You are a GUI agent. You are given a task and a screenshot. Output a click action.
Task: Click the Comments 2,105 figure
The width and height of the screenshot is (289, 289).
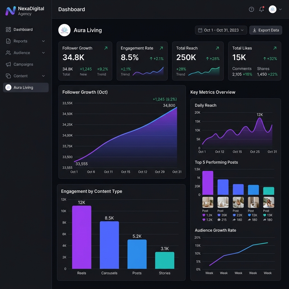pyautogui.click(x=237, y=74)
